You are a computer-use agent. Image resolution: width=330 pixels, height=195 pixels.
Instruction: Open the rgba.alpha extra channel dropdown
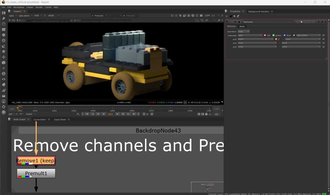point(308,35)
